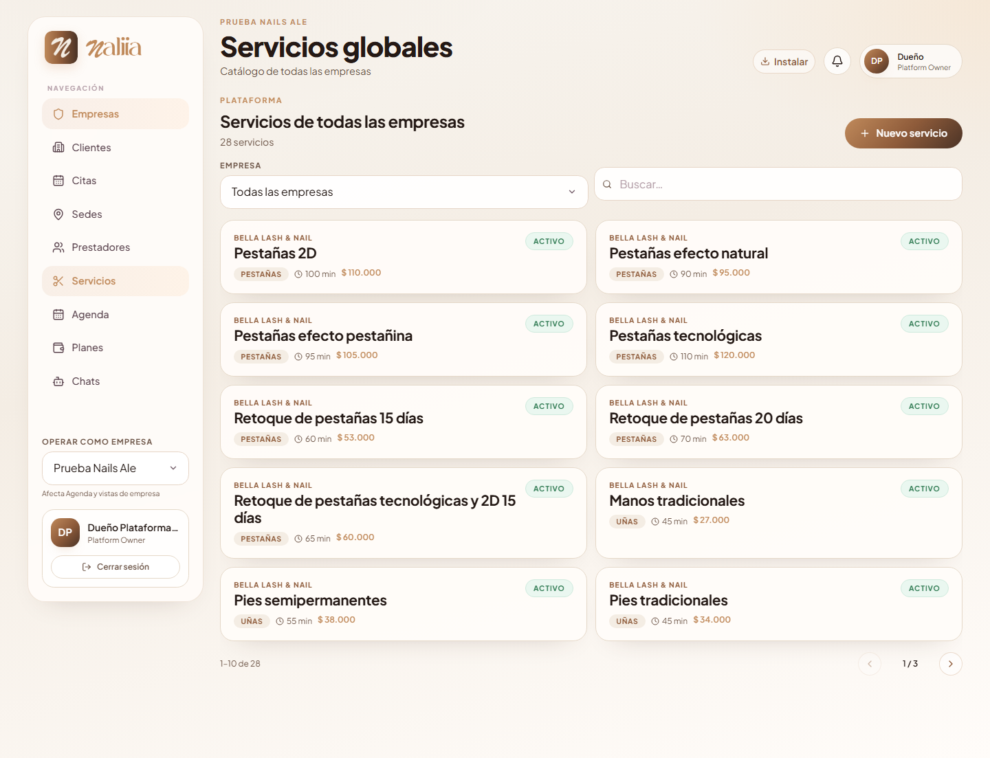Click the wallet icon beside Planes
990x758 pixels.
[58, 348]
